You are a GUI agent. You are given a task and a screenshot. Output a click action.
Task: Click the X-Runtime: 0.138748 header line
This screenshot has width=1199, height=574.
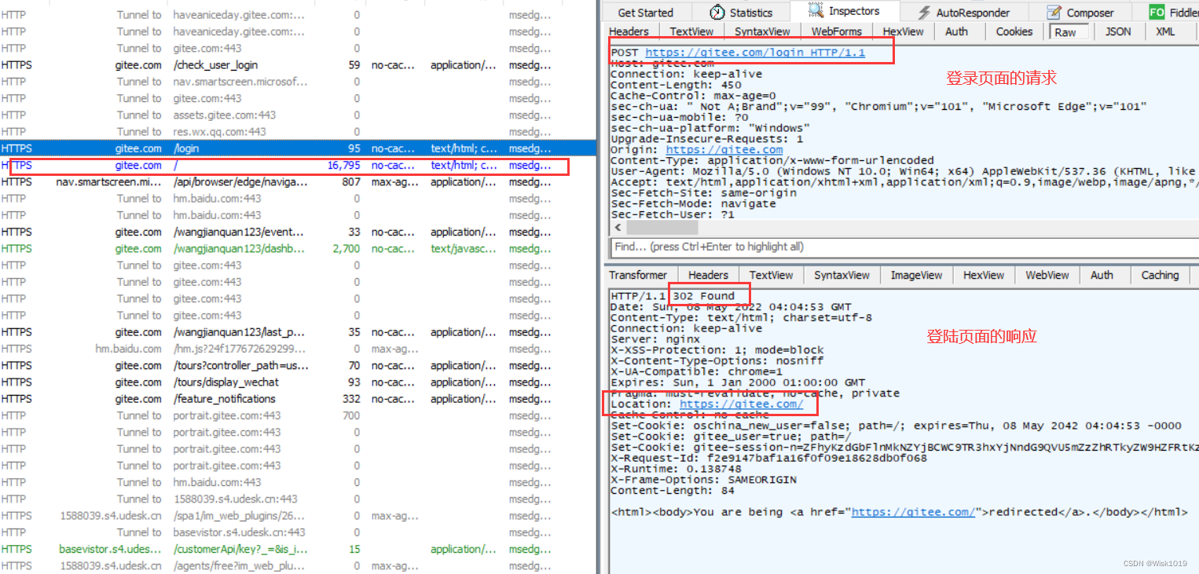click(676, 469)
